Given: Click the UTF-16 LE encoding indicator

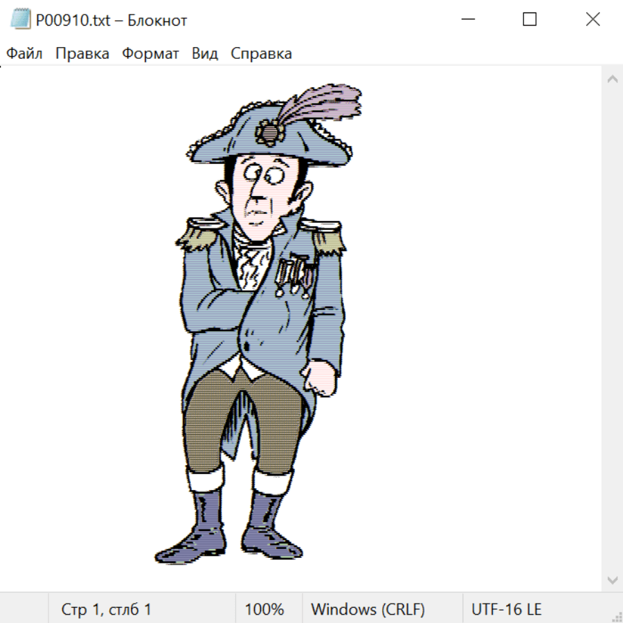Looking at the screenshot, I should (506, 610).
